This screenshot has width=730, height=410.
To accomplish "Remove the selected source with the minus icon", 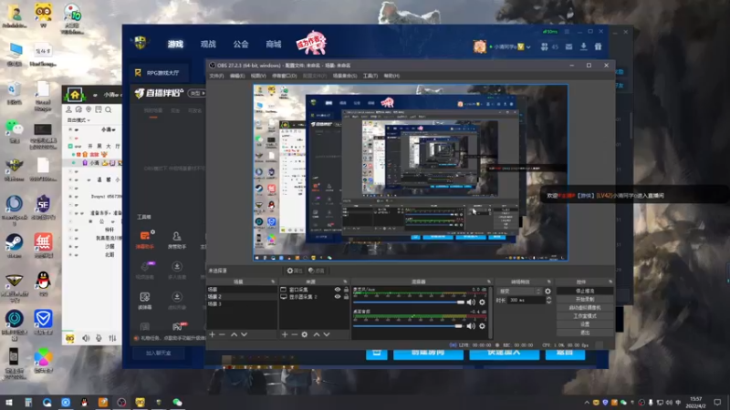I will pos(294,334).
